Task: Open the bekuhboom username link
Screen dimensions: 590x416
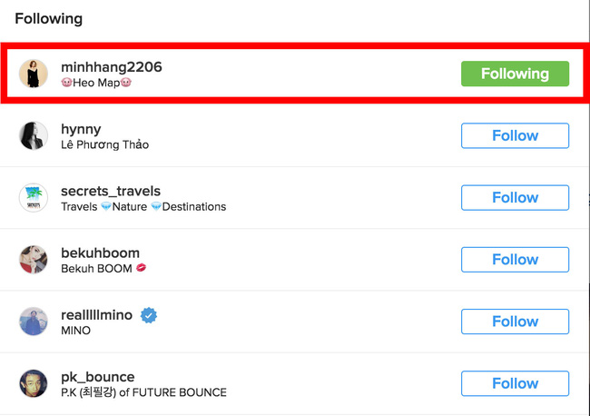Action: (100, 253)
